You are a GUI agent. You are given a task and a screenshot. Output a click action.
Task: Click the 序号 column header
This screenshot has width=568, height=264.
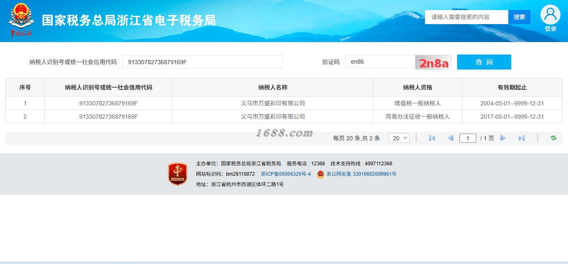click(25, 87)
